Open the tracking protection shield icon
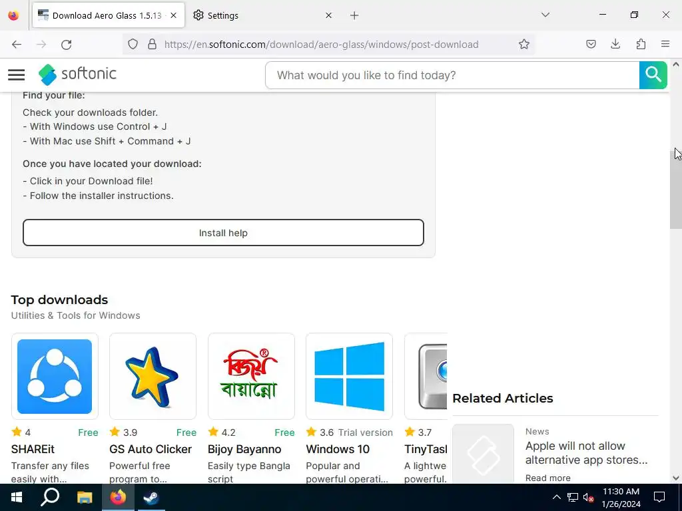 [x=133, y=45]
